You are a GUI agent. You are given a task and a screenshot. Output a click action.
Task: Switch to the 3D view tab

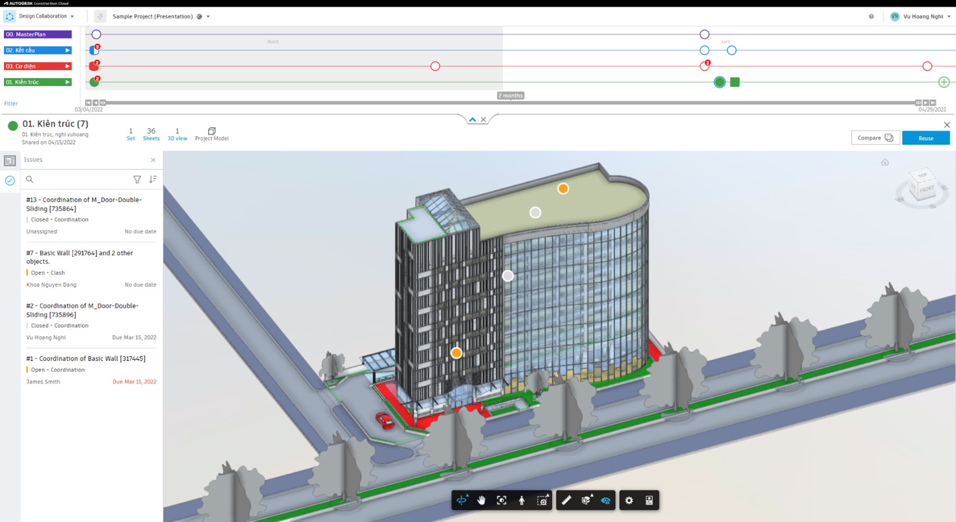(177, 134)
